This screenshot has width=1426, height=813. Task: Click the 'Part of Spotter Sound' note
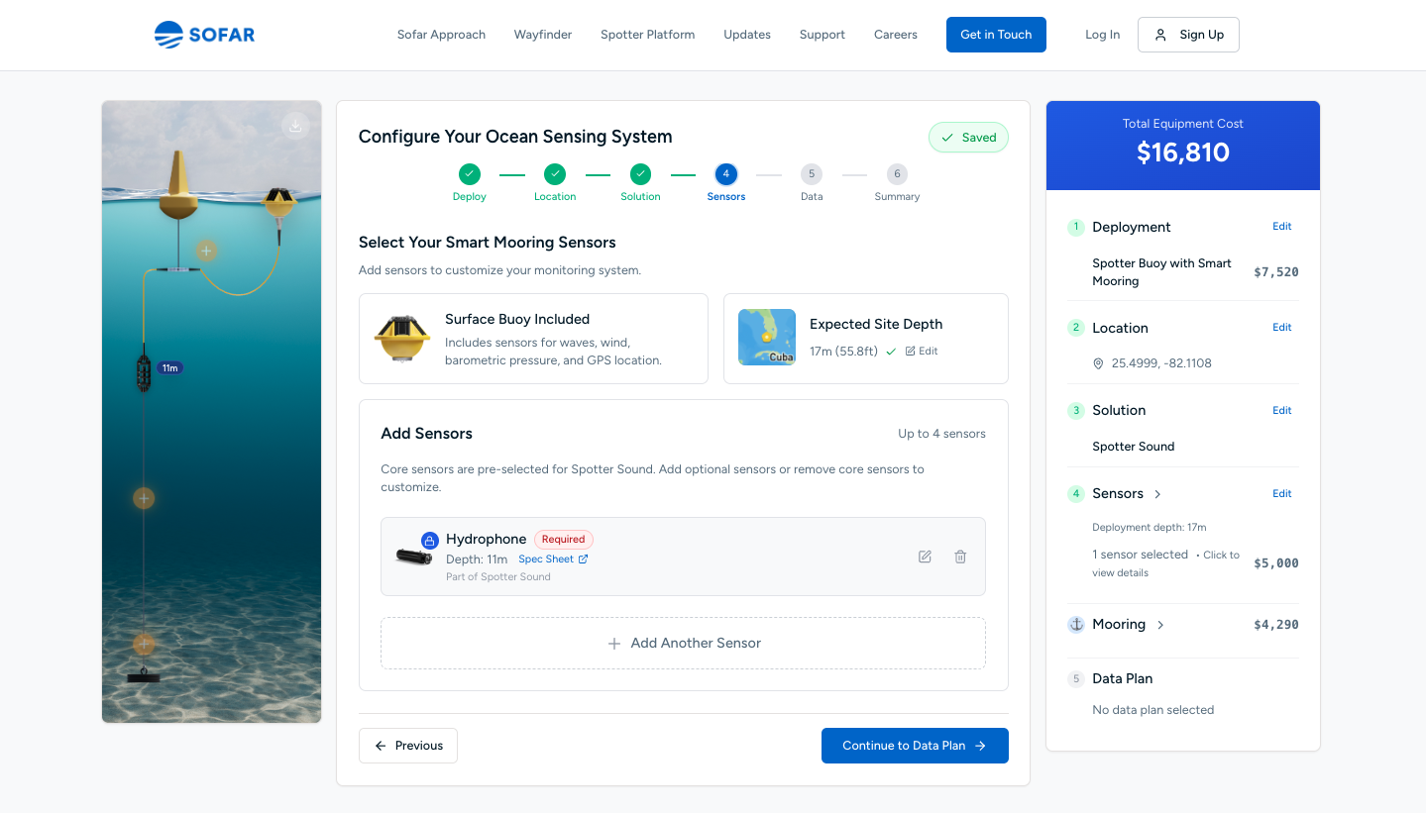click(x=498, y=577)
